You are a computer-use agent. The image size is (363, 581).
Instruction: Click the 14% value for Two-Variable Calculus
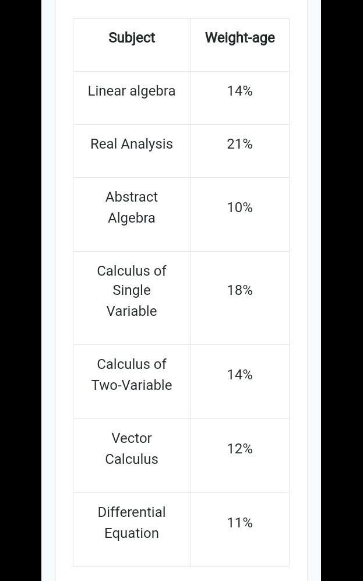pyautogui.click(x=239, y=375)
